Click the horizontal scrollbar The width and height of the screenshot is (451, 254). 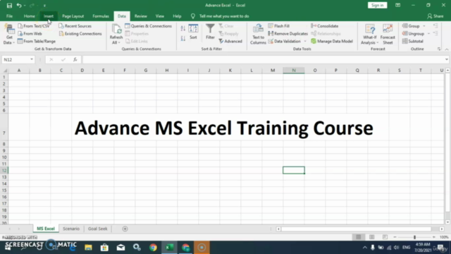356,229
